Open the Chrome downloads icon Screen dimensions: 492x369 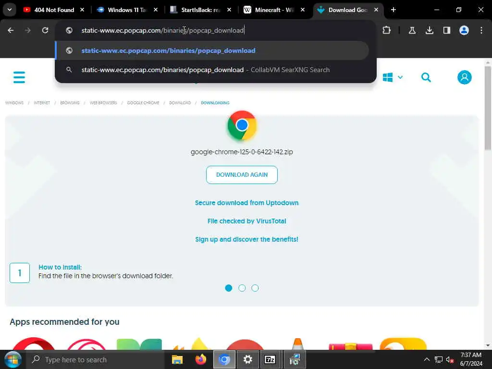coord(430,30)
